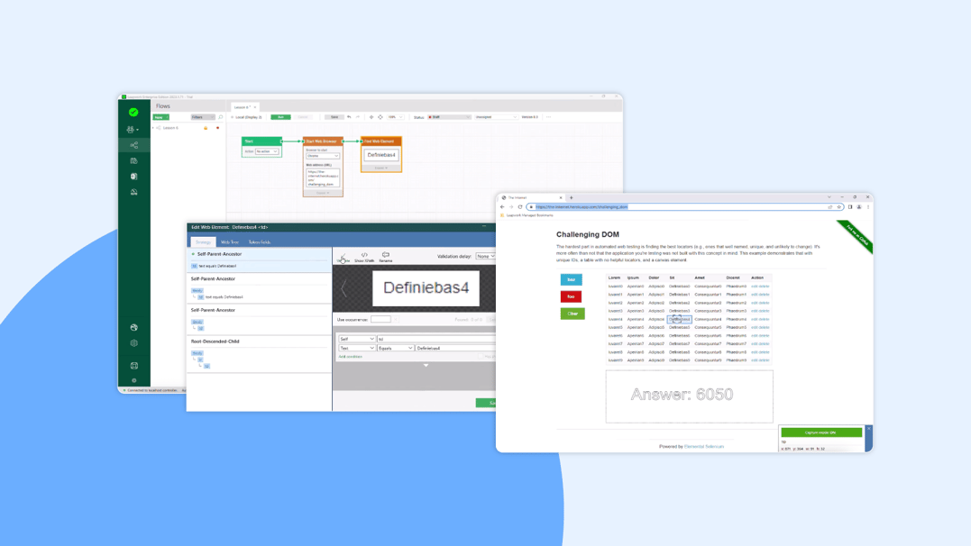
Task: Click the blue baz button on the webpage
Action: 572,279
